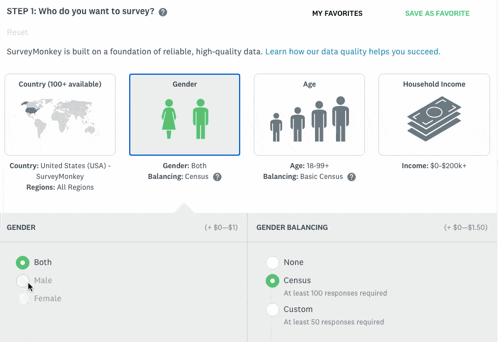Click Reset to clear targeting choices

pyautogui.click(x=18, y=32)
